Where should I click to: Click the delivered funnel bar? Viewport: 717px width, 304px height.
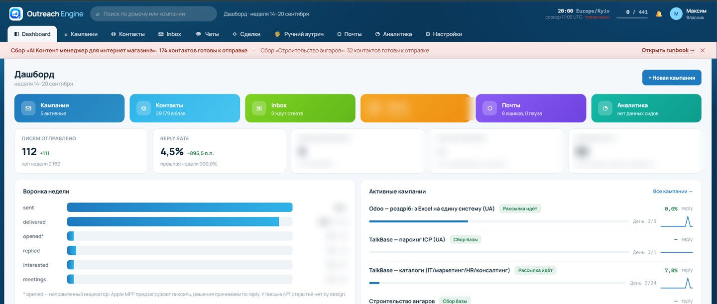point(180,222)
